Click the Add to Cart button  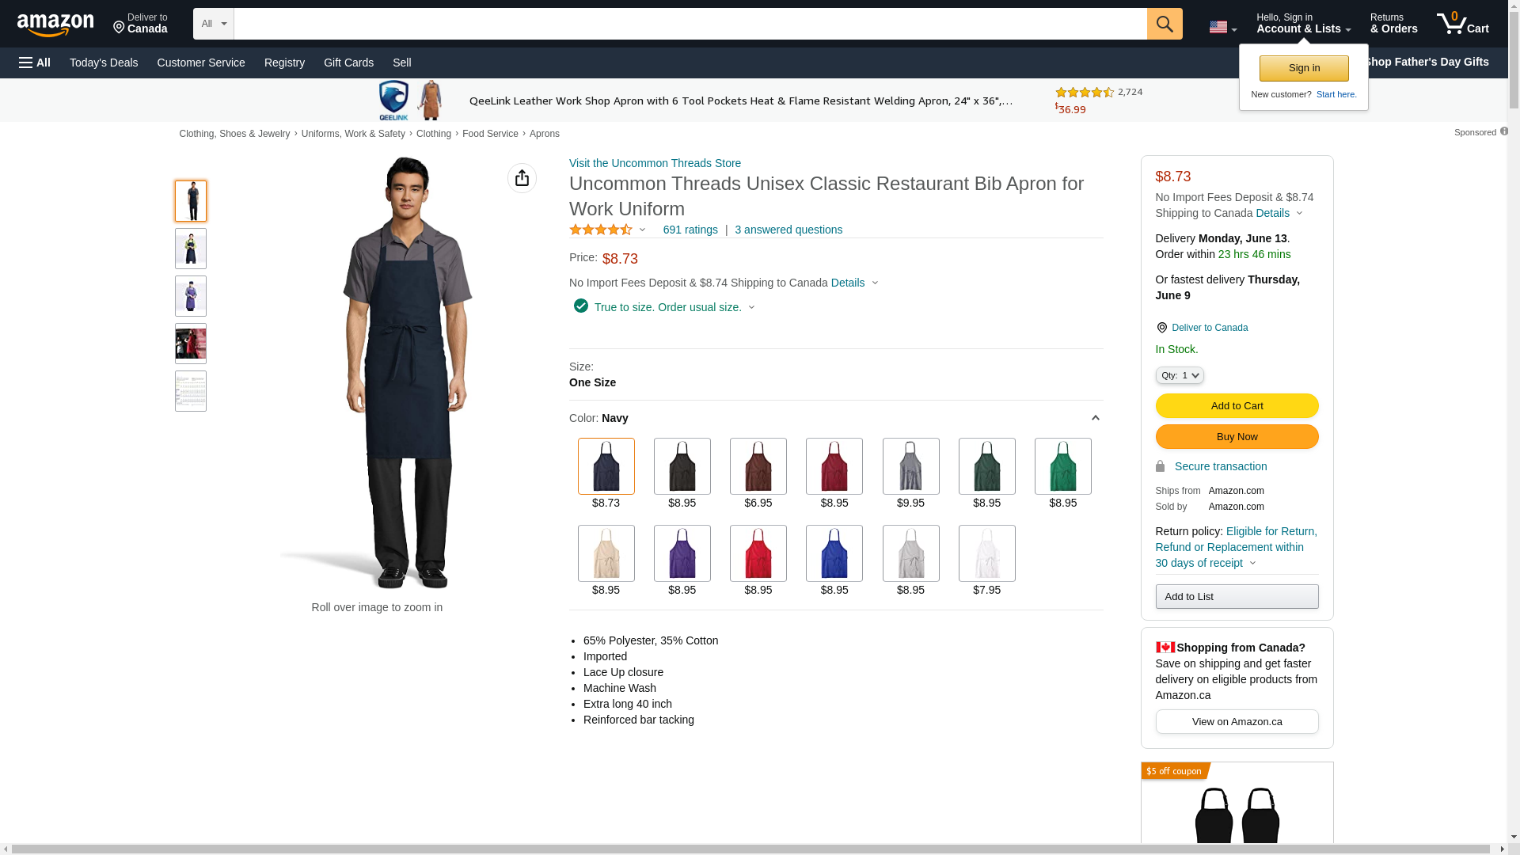[1236, 406]
